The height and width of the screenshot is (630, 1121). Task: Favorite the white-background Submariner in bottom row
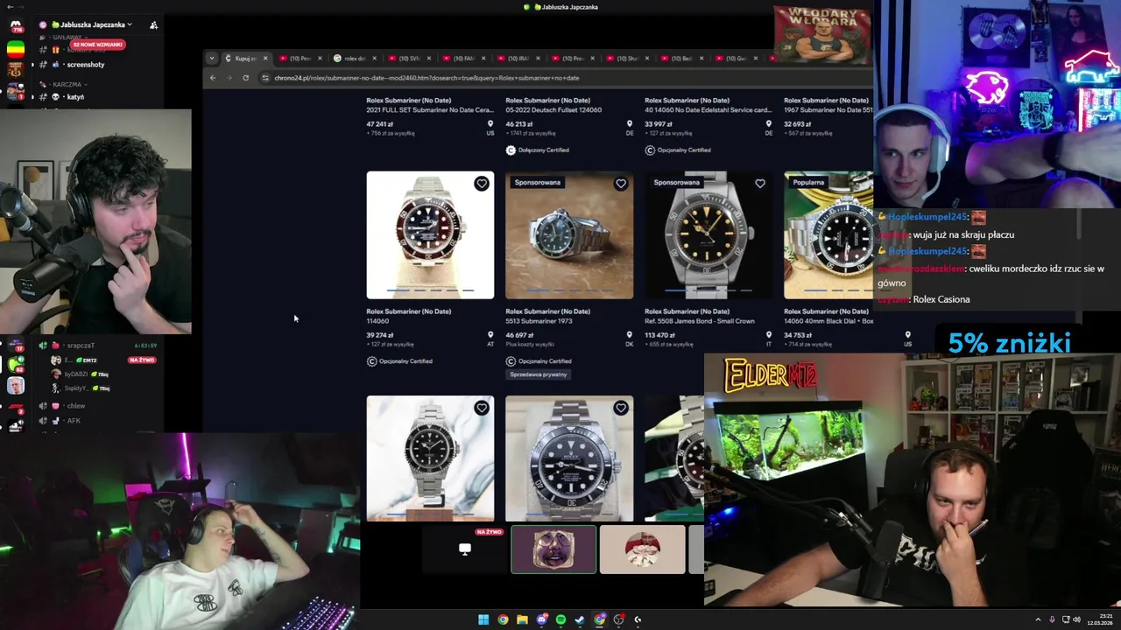(x=482, y=408)
